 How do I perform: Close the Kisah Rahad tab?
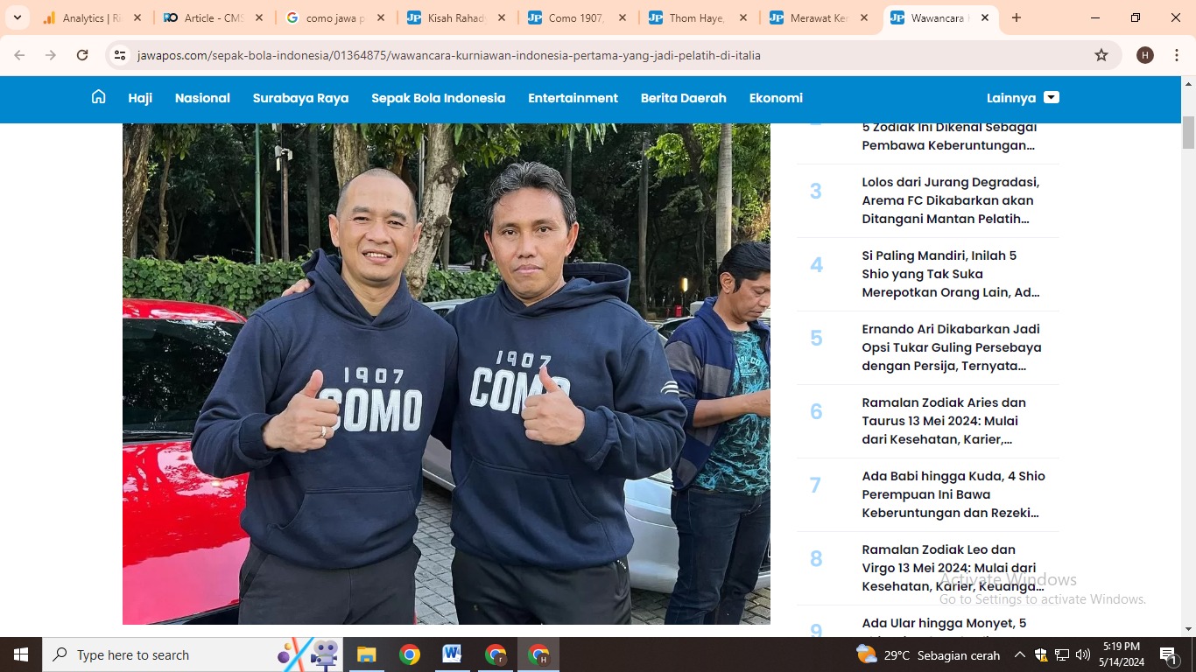click(501, 17)
